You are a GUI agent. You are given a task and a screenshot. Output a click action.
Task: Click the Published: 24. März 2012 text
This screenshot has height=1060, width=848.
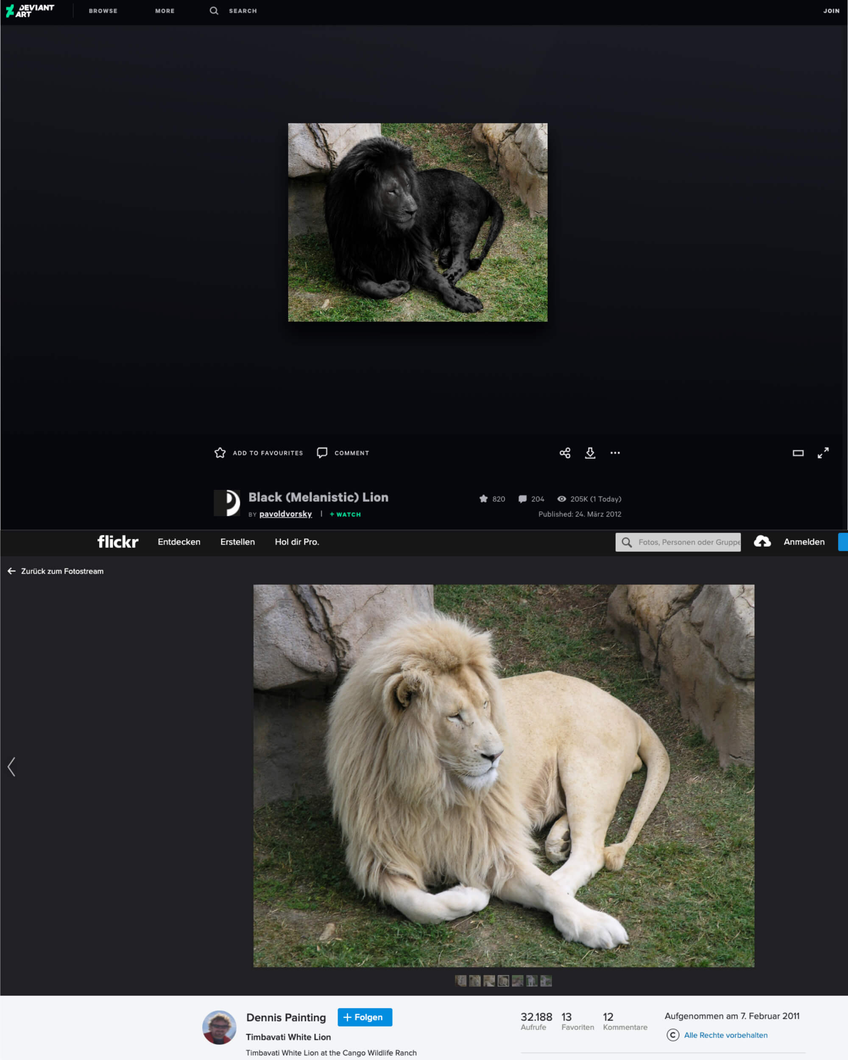point(580,514)
